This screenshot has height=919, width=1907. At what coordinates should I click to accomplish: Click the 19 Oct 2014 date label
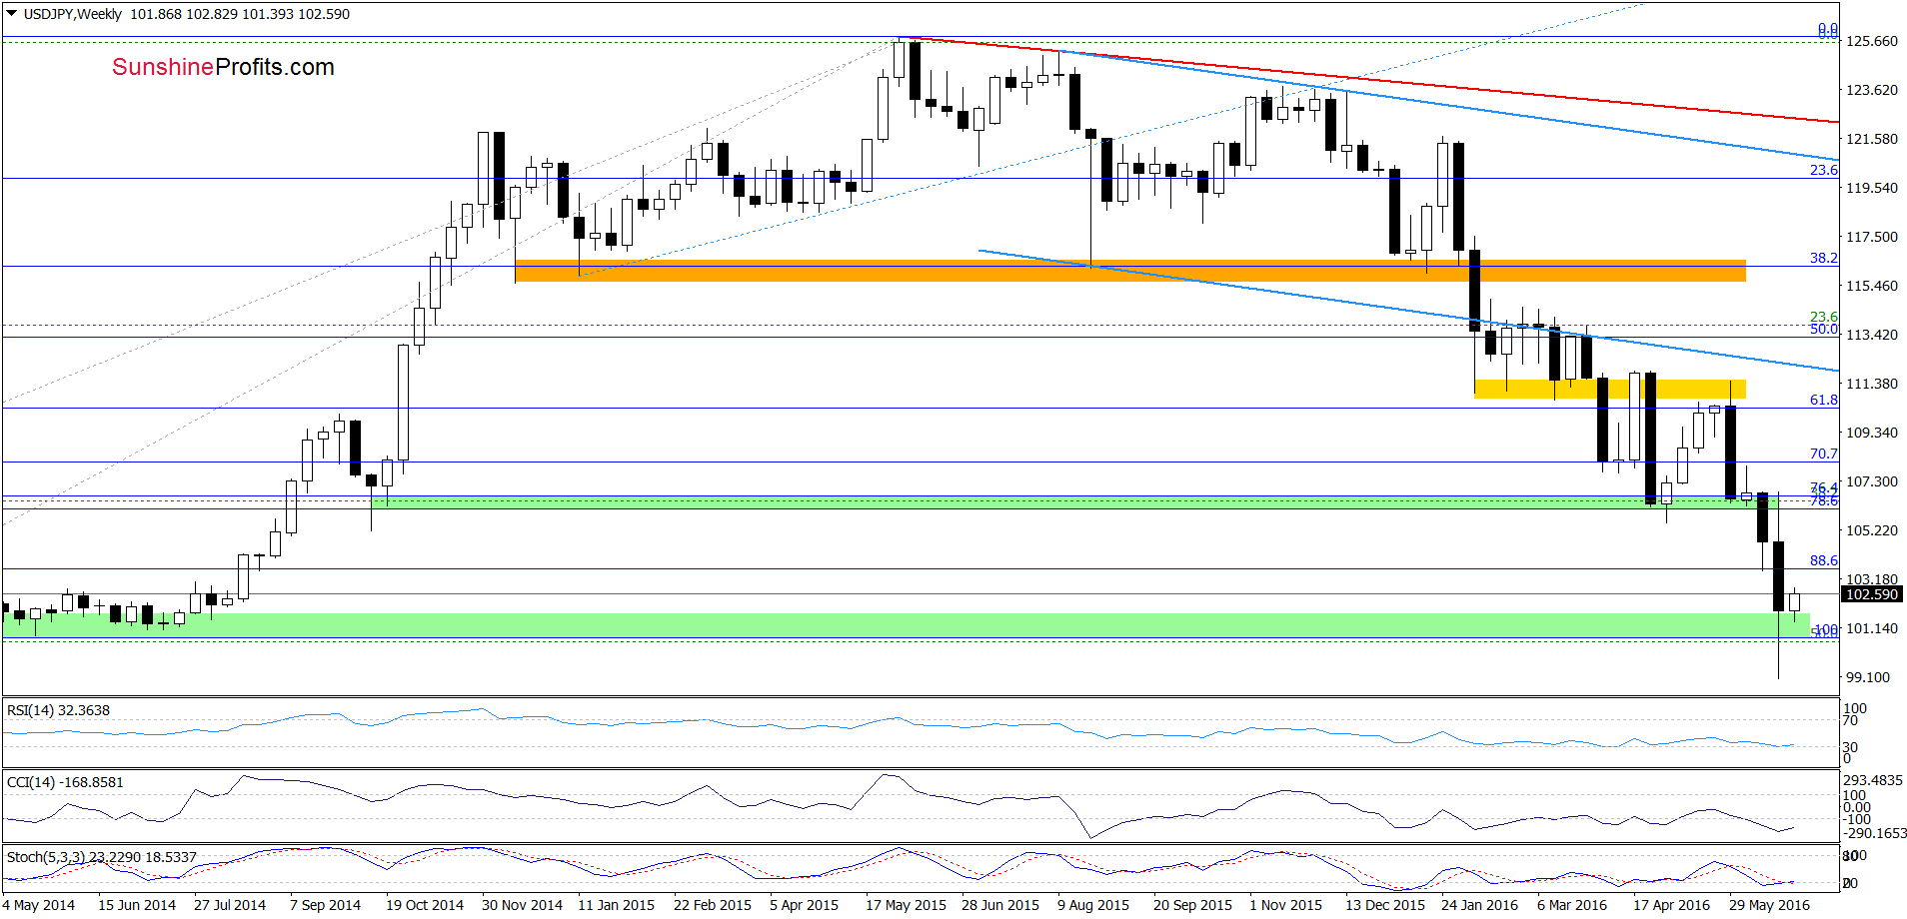[x=425, y=905]
